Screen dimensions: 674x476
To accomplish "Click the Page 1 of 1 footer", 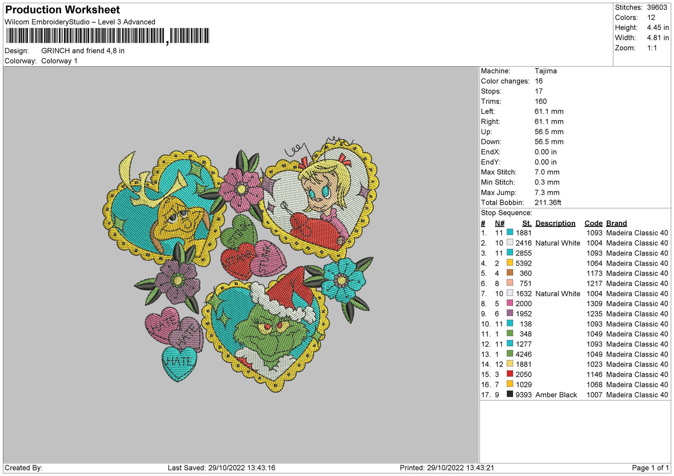I will [650, 468].
